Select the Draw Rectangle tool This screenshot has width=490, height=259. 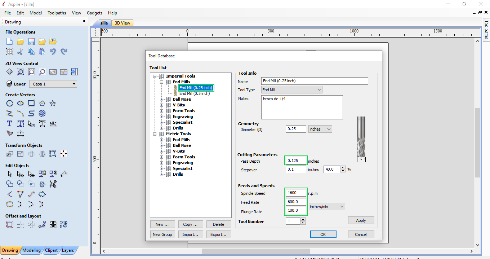click(31, 104)
